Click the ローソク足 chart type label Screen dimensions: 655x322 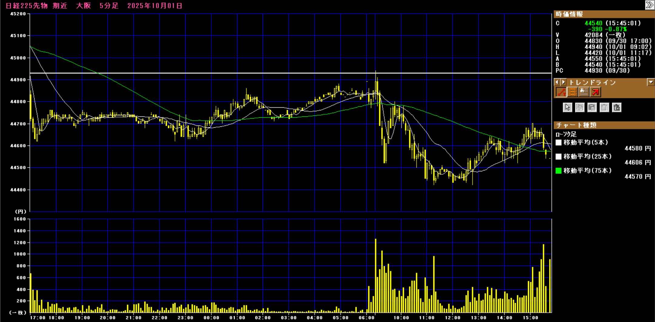point(566,134)
